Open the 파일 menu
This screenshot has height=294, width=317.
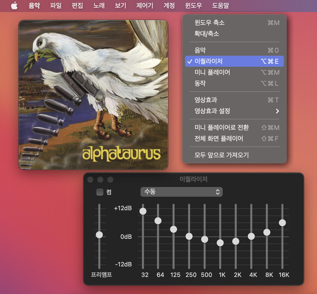point(56,6)
